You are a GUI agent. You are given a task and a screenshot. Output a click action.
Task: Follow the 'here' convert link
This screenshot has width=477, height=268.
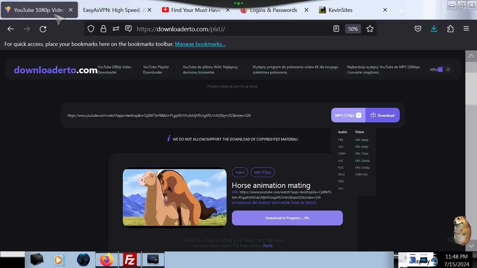pyautogui.click(x=268, y=246)
